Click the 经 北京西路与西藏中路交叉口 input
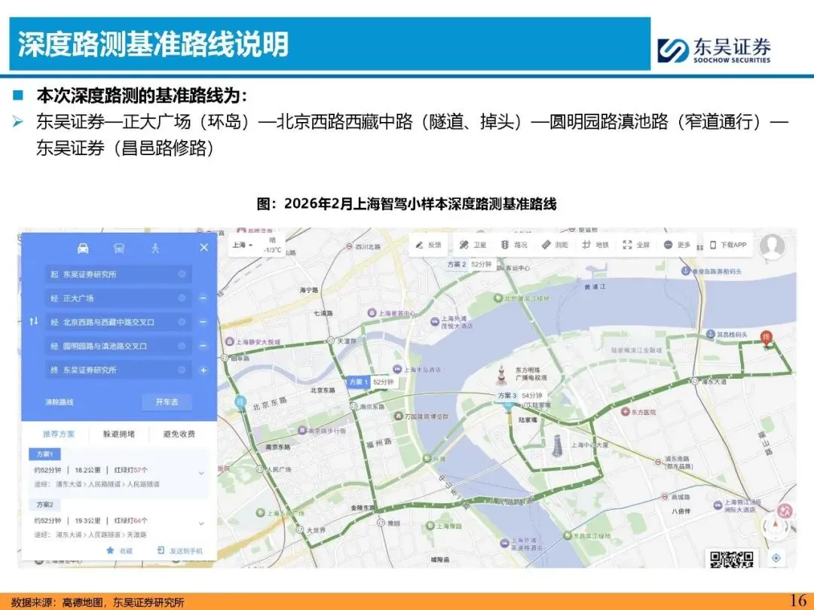This screenshot has height=610, width=814. [118, 322]
